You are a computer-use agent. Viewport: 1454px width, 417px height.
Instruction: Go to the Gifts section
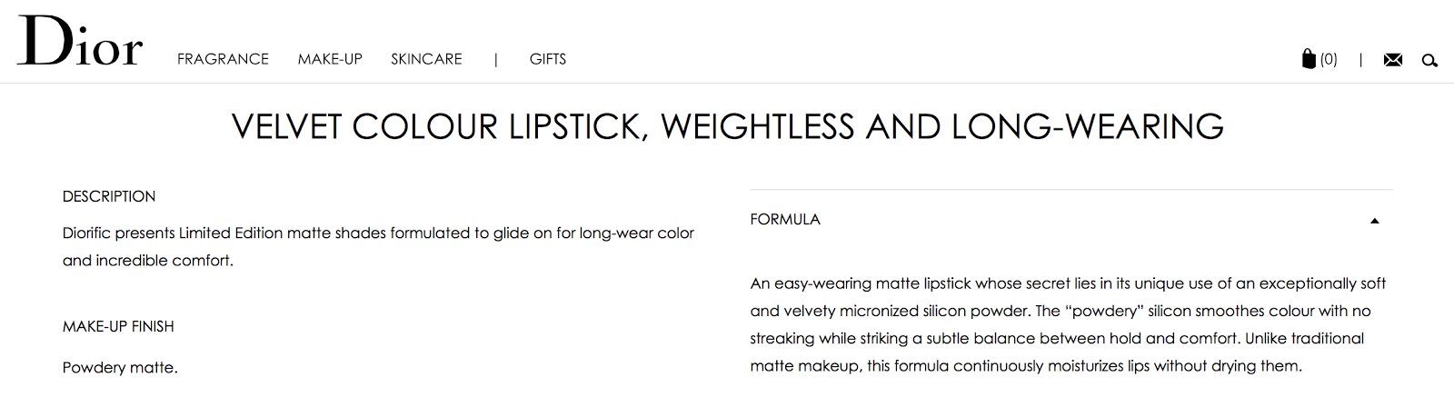pos(548,59)
